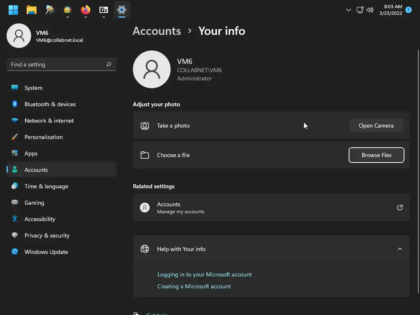The height and width of the screenshot is (315, 420).
Task: Click the Open Camera button
Action: pos(376,126)
